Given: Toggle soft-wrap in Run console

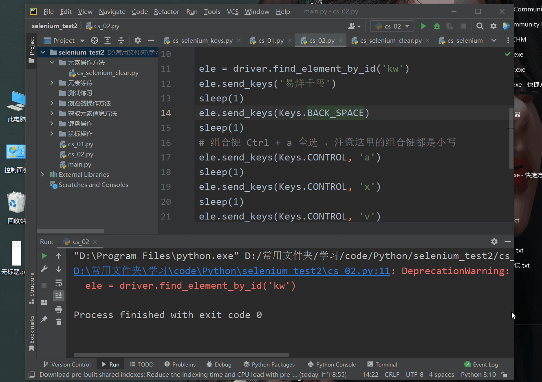Looking at the screenshot, I should click(59, 283).
